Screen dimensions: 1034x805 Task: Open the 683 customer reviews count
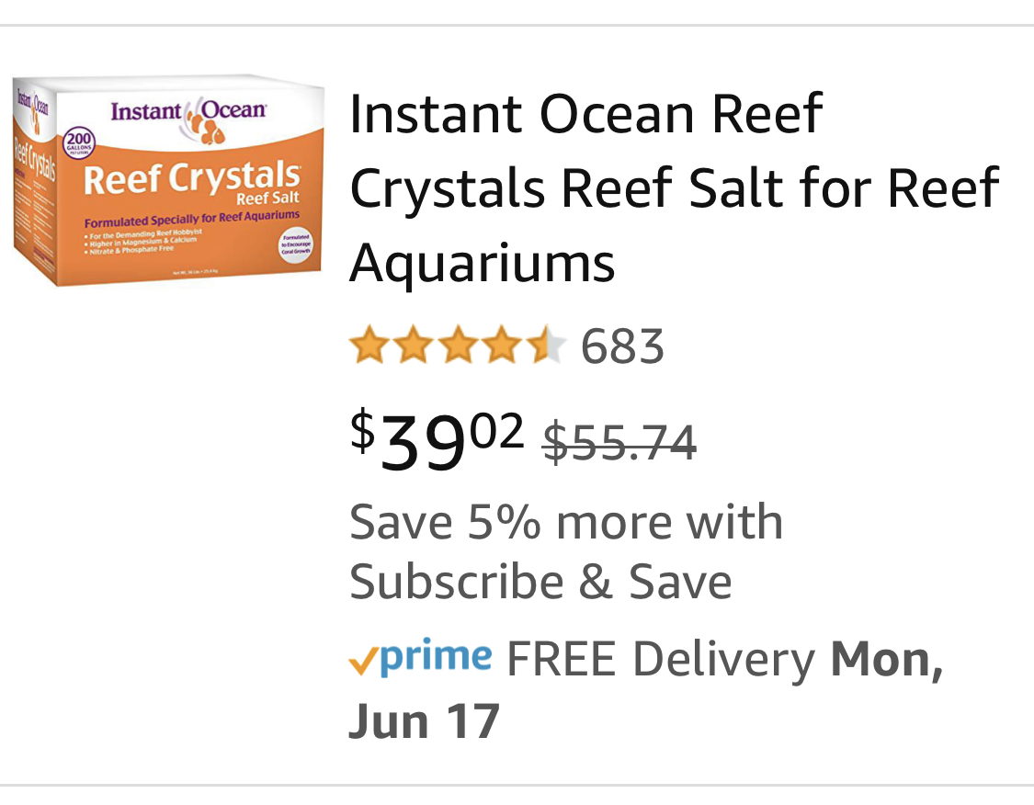click(622, 347)
